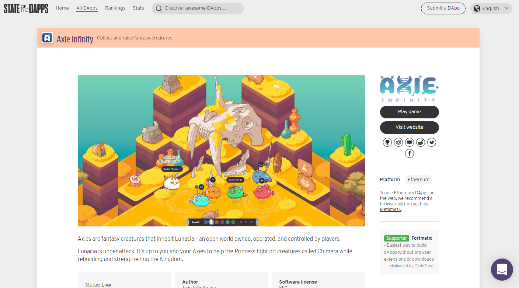Open the Axie Infinity GitHub page
This screenshot has width=519, height=288.
pyautogui.click(x=387, y=142)
